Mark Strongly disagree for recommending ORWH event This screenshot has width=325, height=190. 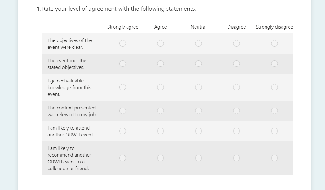point(274,158)
